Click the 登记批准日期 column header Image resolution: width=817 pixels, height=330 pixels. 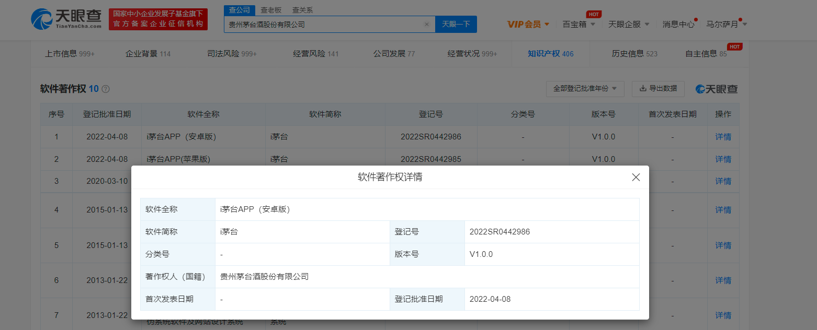[107, 114]
